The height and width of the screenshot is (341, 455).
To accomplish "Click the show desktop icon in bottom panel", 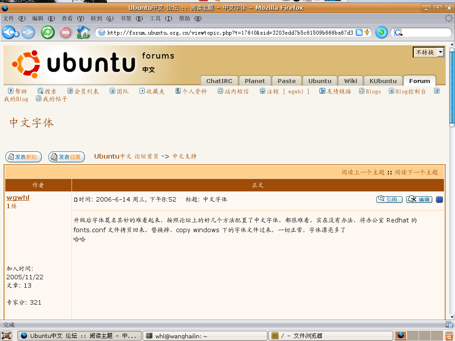I will (x=6, y=336).
